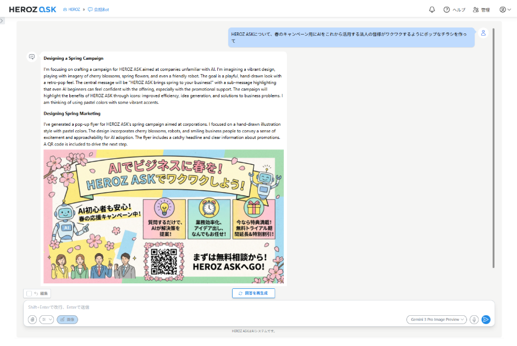Image resolution: width=517 pixels, height=346 pixels.
Task: Click the user's prompt message bubble
Action: tap(351, 37)
